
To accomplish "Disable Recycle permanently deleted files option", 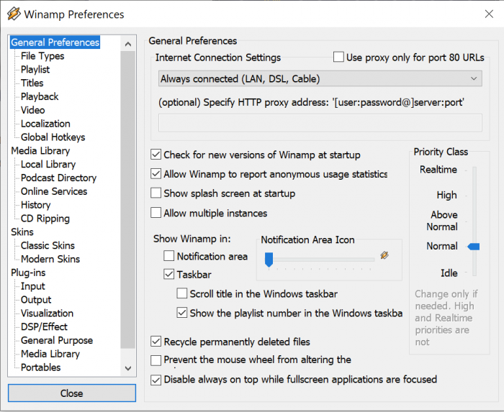I will click(x=156, y=342).
